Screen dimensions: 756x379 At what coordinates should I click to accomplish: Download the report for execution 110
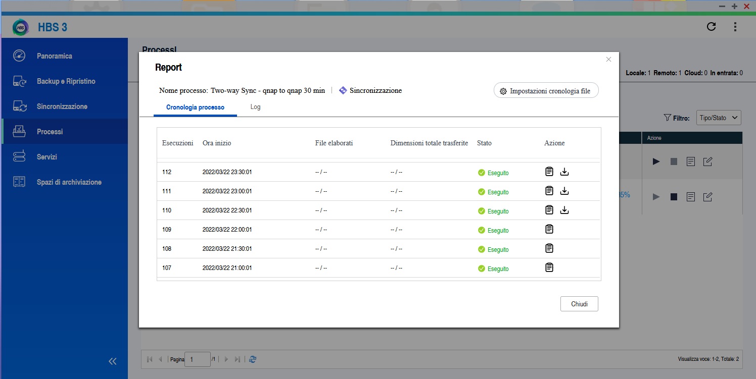565,210
